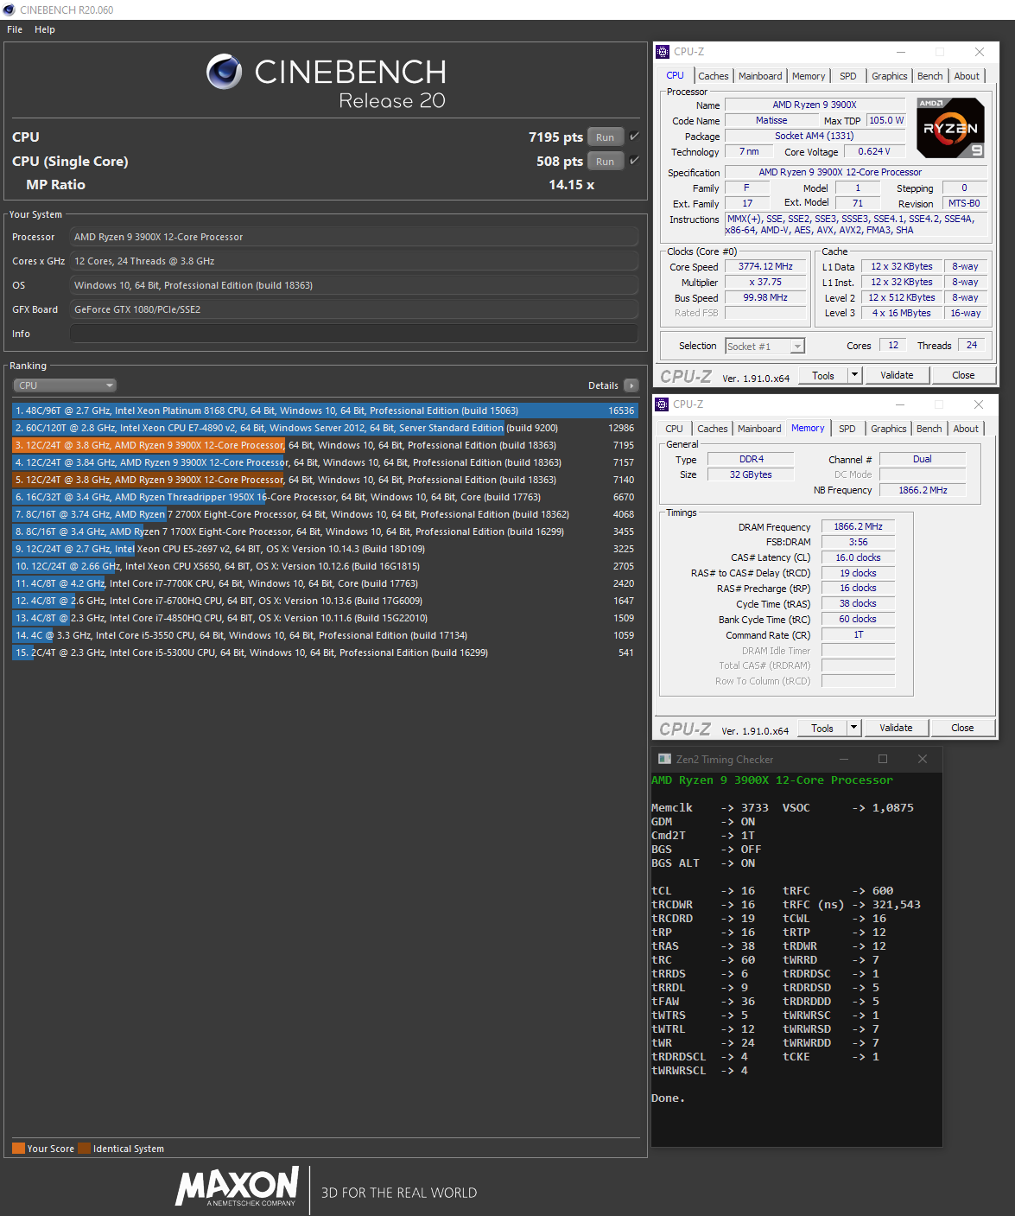
Task: Click the Memclk 3733 line in Timing Checker
Action: 709,808
